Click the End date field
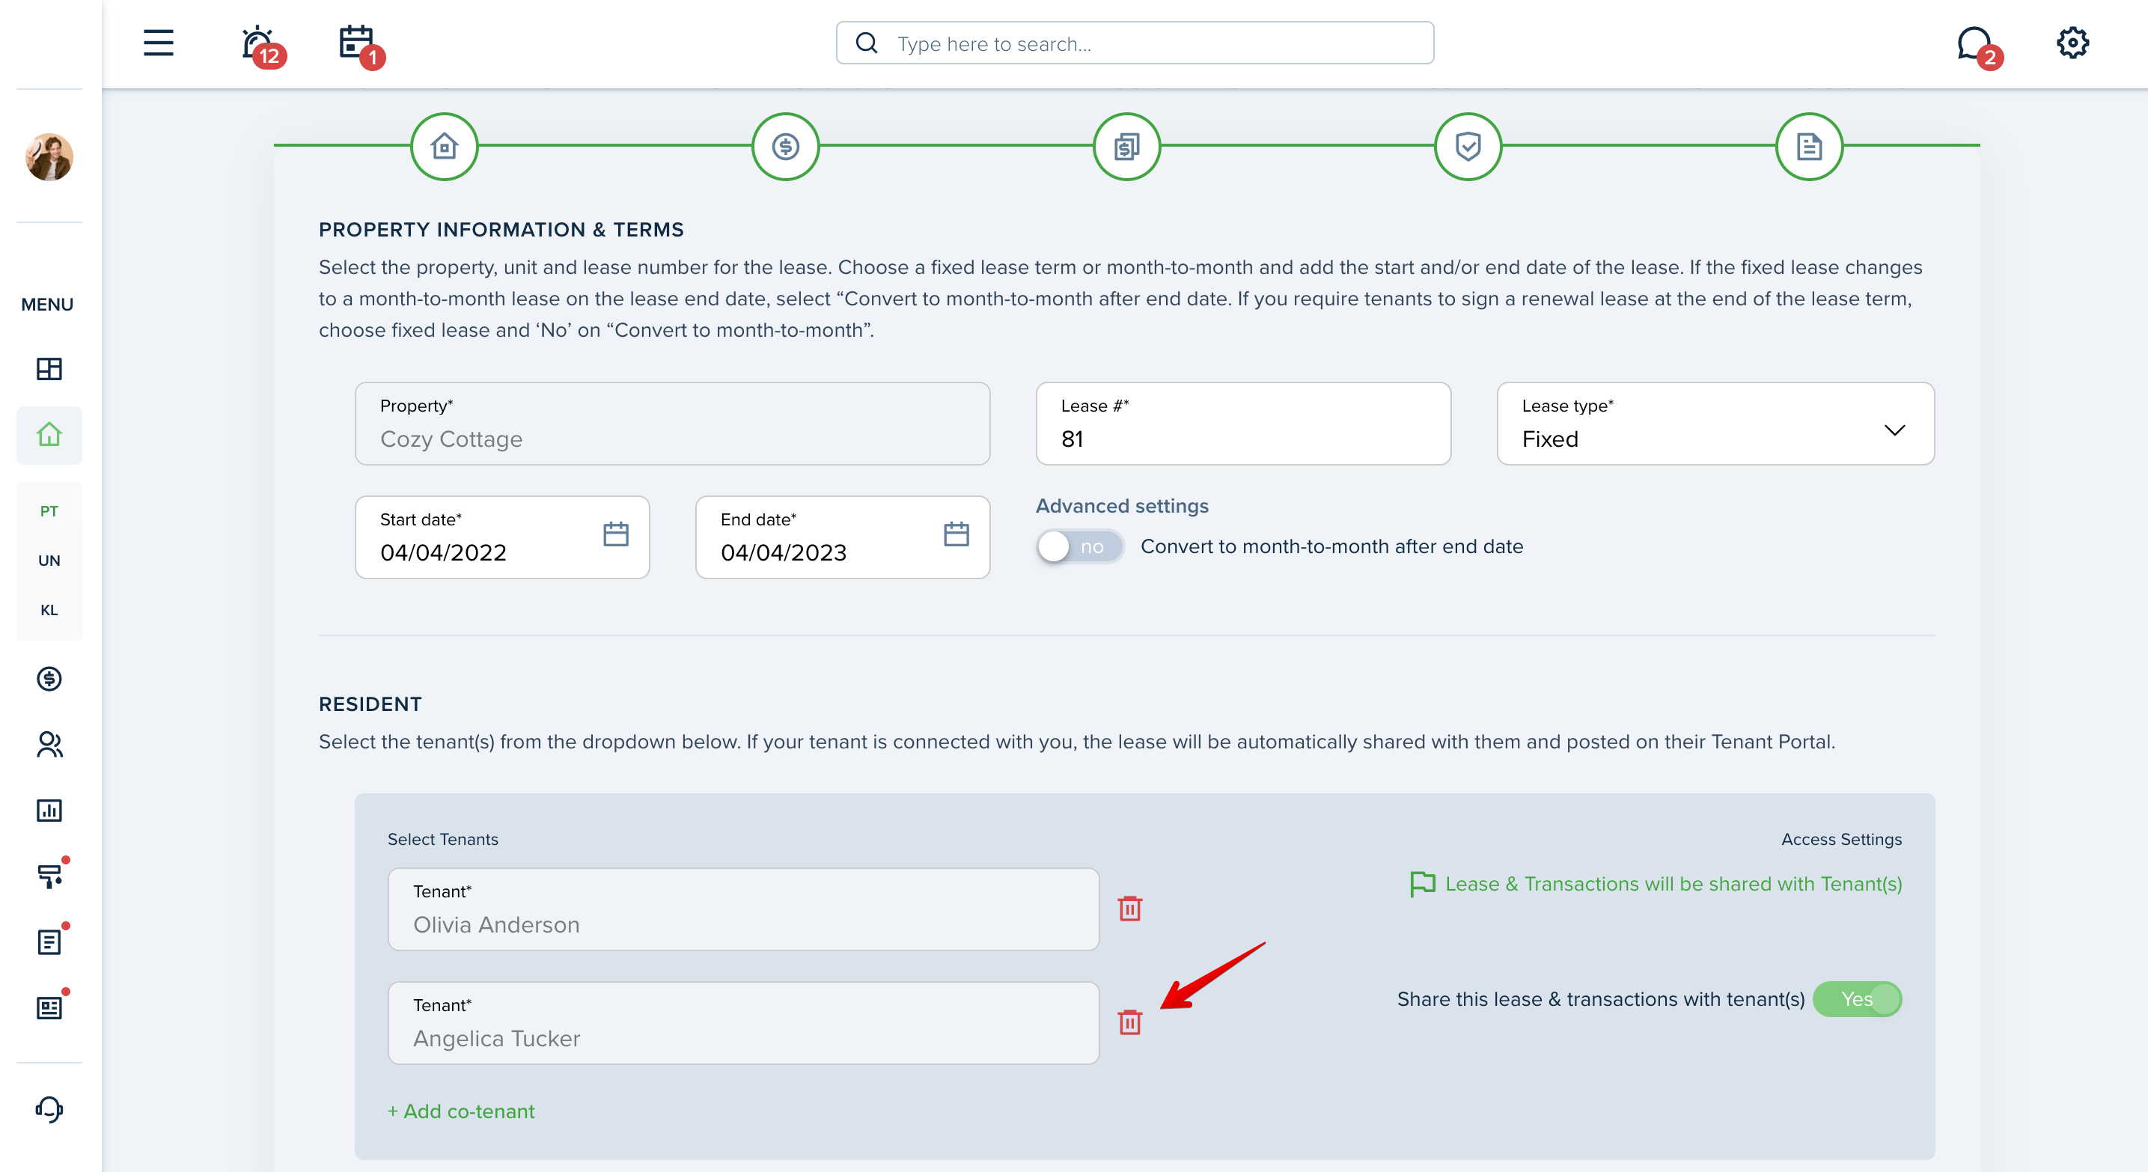The height and width of the screenshot is (1172, 2148). click(x=842, y=537)
